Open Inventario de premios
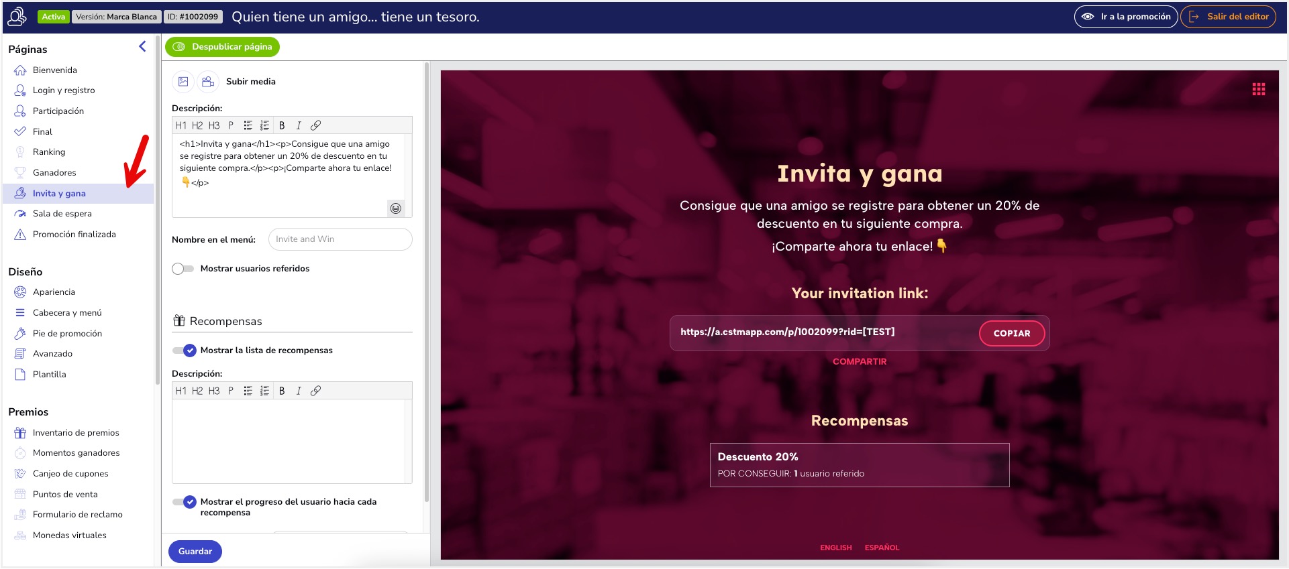 [x=76, y=433]
